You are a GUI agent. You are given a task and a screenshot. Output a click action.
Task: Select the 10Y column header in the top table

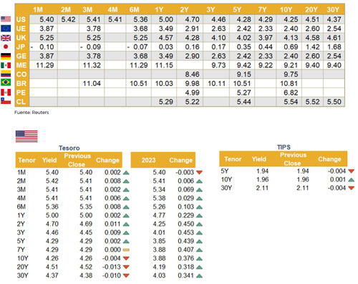pyautogui.click(x=286, y=9)
